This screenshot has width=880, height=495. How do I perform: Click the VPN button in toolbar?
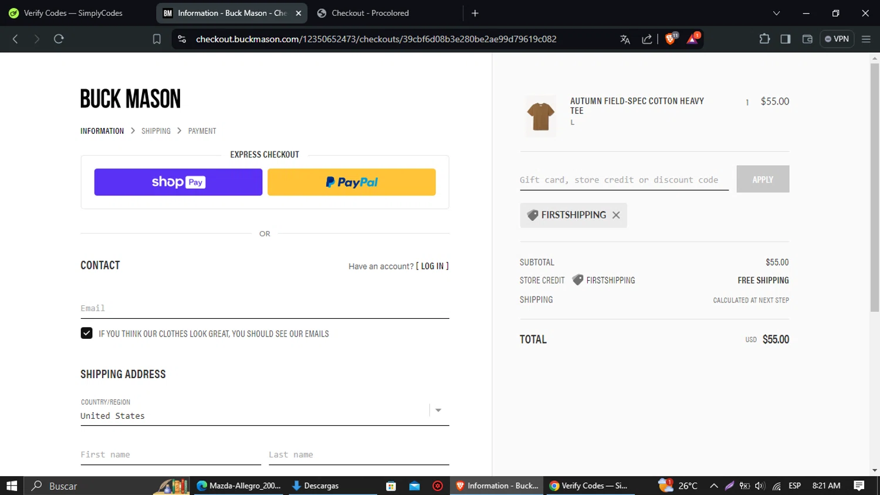pyautogui.click(x=837, y=39)
